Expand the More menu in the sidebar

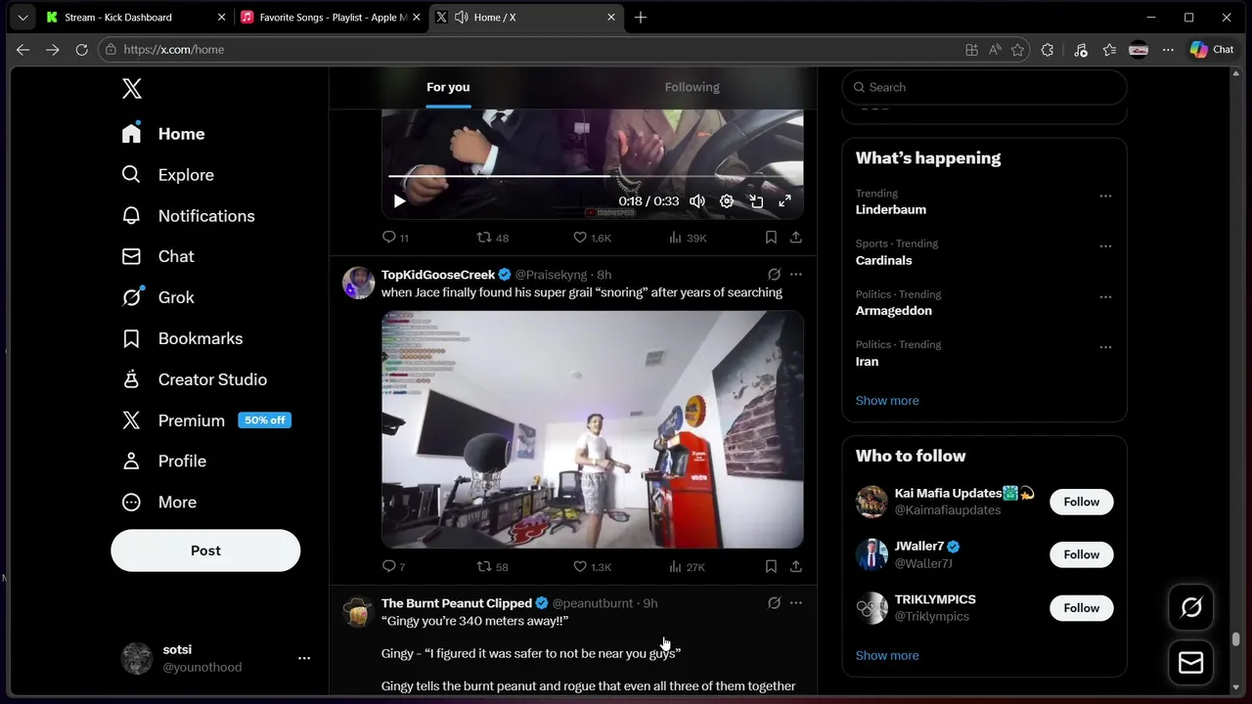[x=158, y=503]
